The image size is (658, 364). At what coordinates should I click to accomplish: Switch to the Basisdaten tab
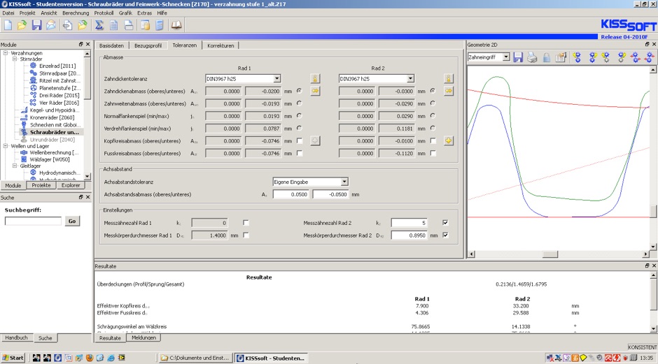point(111,45)
